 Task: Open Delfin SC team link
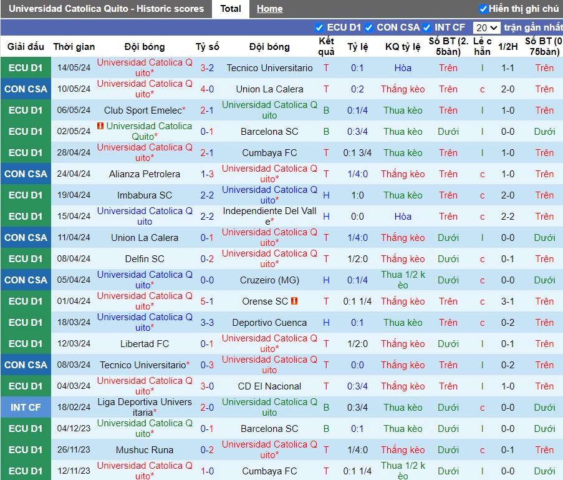145,259
